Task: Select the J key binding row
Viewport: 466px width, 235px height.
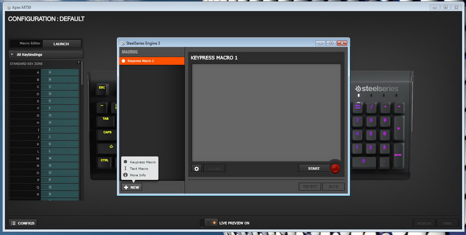Action: tap(44, 137)
